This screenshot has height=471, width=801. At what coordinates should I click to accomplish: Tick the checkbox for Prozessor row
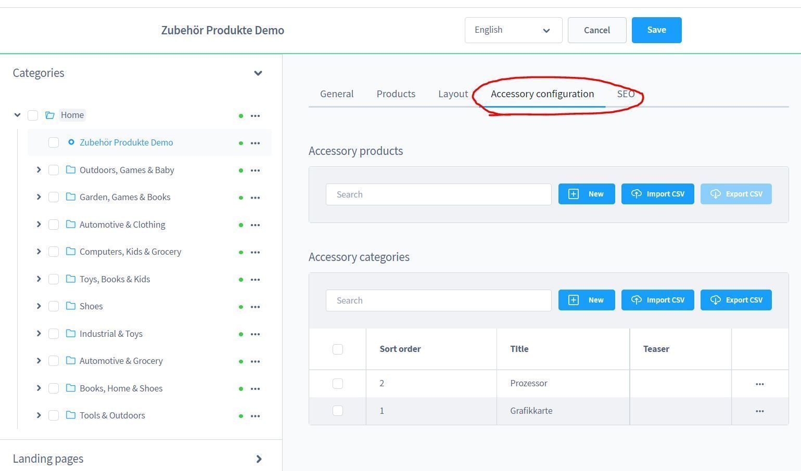click(x=338, y=384)
